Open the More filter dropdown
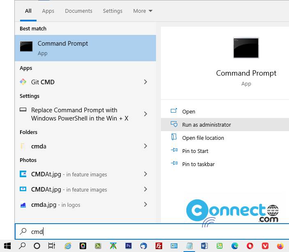This screenshot has height=252, width=289. pyautogui.click(x=143, y=11)
